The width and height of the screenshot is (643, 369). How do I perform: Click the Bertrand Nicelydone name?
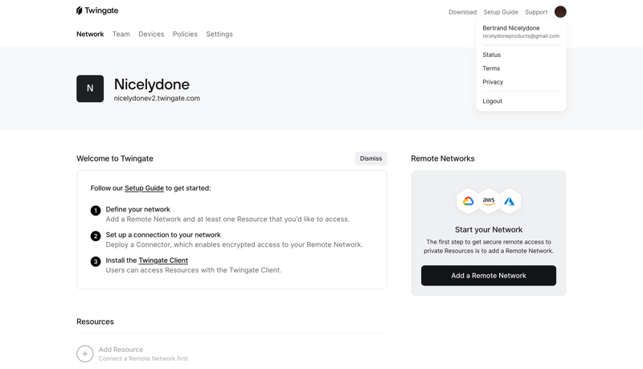[511, 28]
